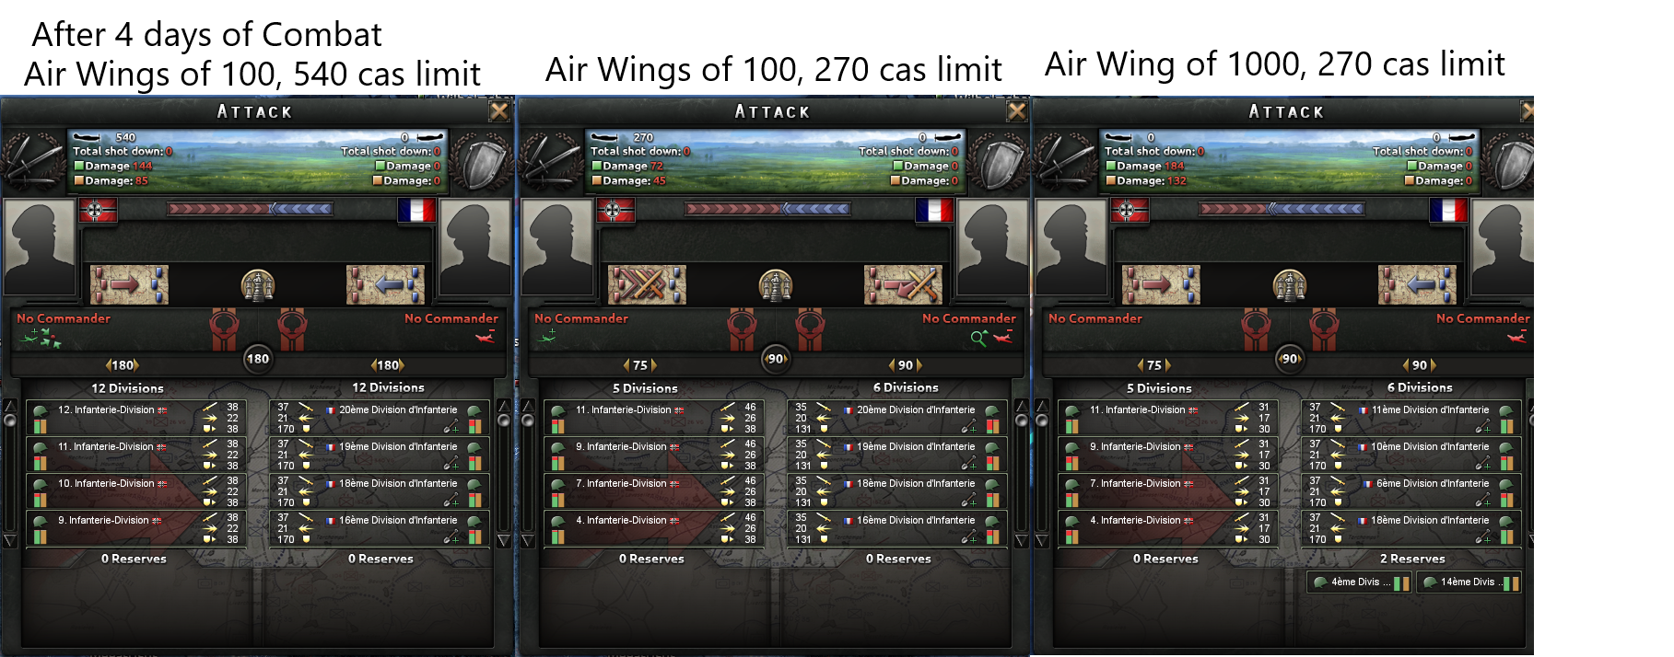Image resolution: width=1674 pixels, height=657 pixels.
Task: Click the right arrow beside attacker width 180
Action: click(137, 365)
